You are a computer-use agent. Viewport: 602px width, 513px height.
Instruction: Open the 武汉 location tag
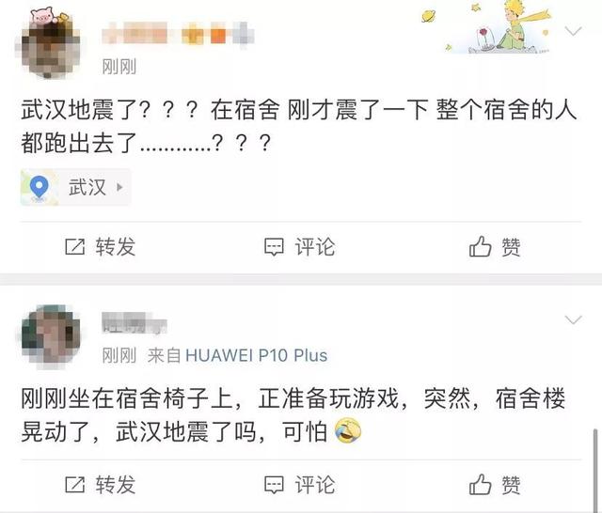click(75, 187)
